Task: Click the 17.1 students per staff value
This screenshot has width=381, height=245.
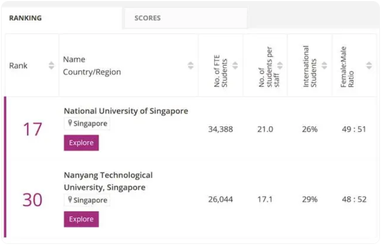Action: (x=265, y=199)
